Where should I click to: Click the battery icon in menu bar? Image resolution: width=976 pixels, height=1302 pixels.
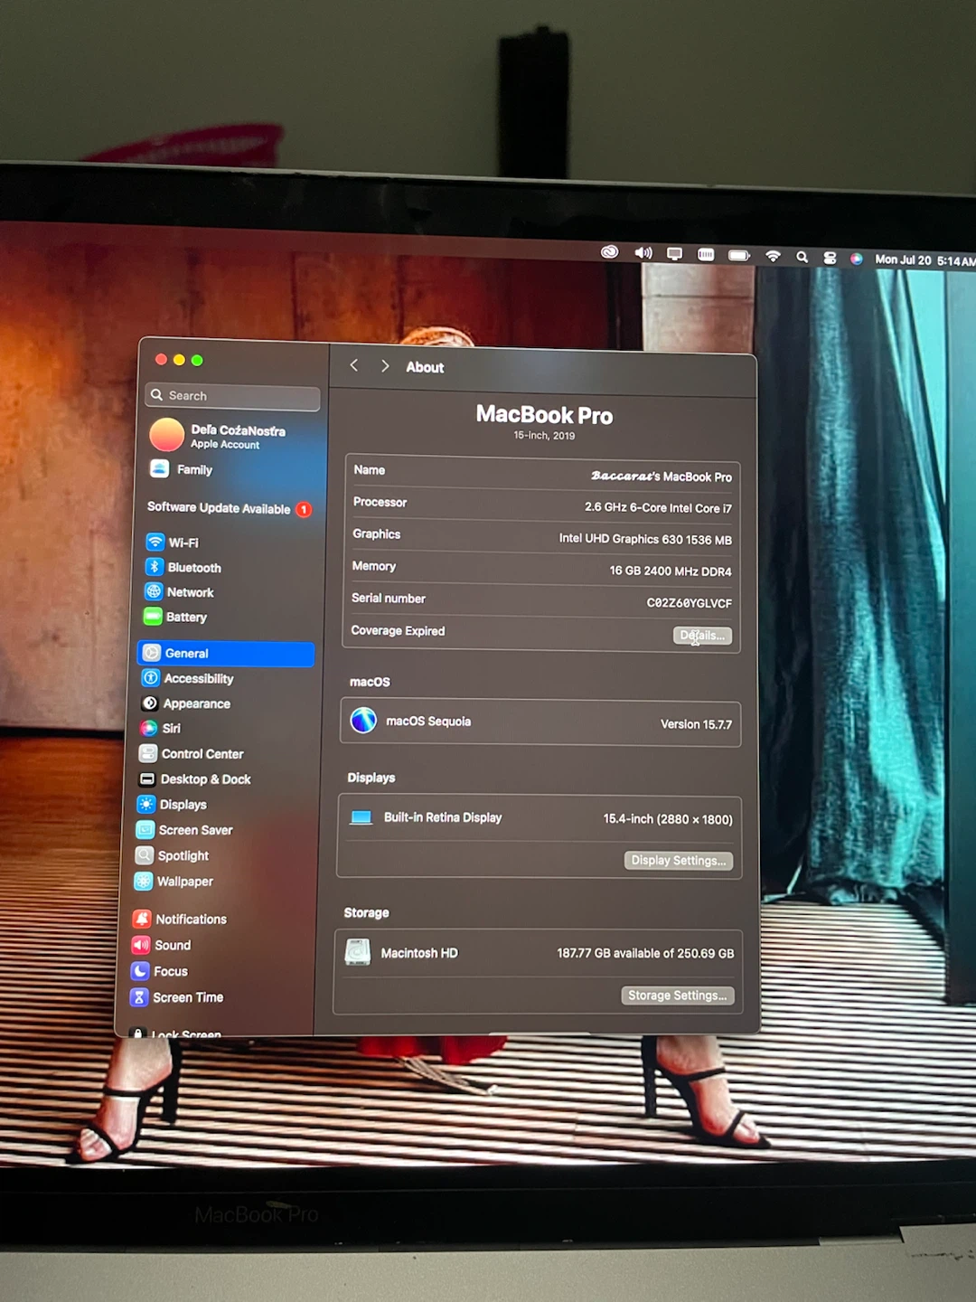tap(739, 255)
